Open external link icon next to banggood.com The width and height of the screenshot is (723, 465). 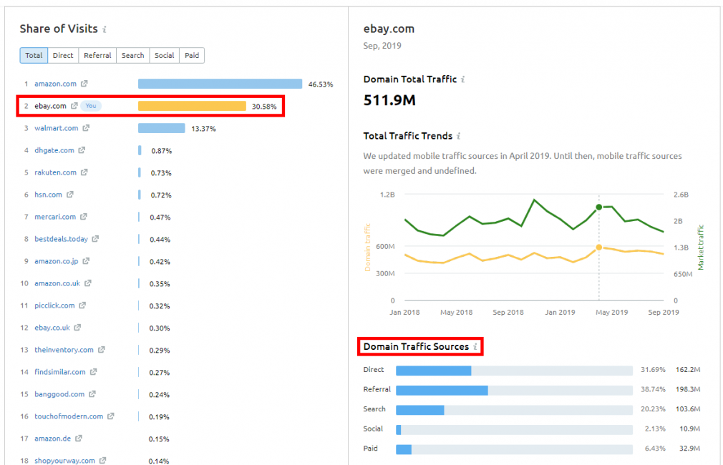(x=92, y=394)
